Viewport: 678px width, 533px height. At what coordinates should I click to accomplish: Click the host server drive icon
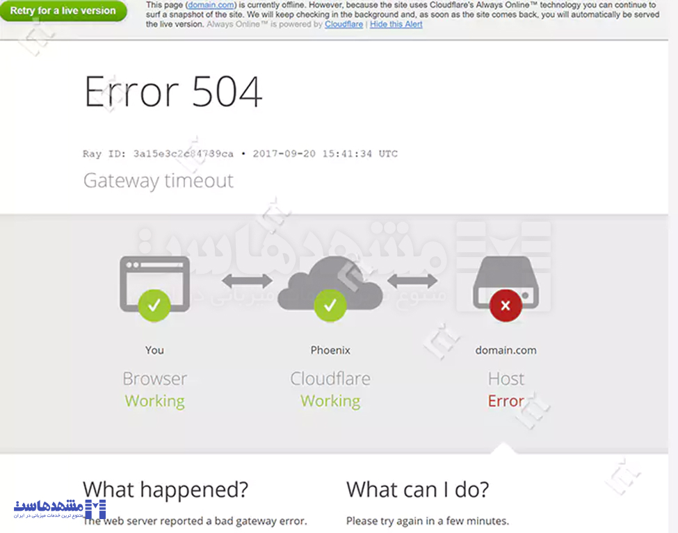tap(506, 282)
